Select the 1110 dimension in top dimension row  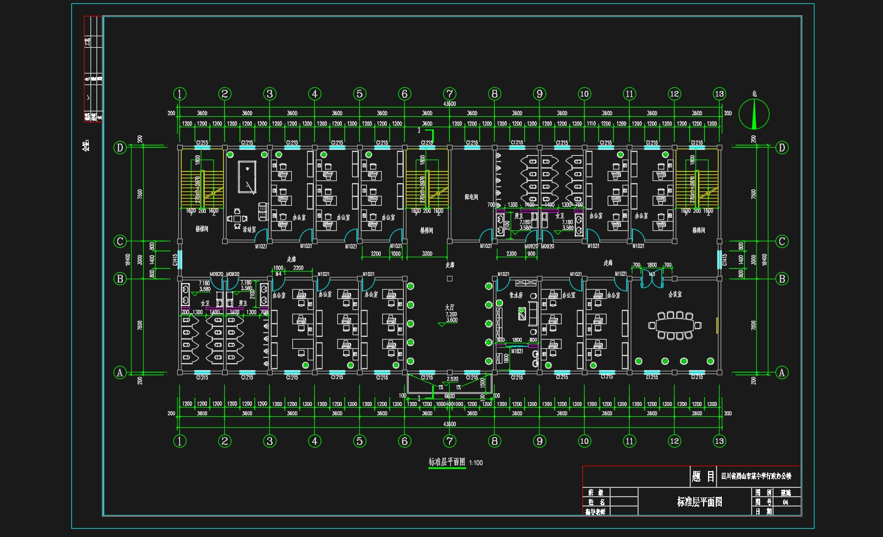pos(591,124)
